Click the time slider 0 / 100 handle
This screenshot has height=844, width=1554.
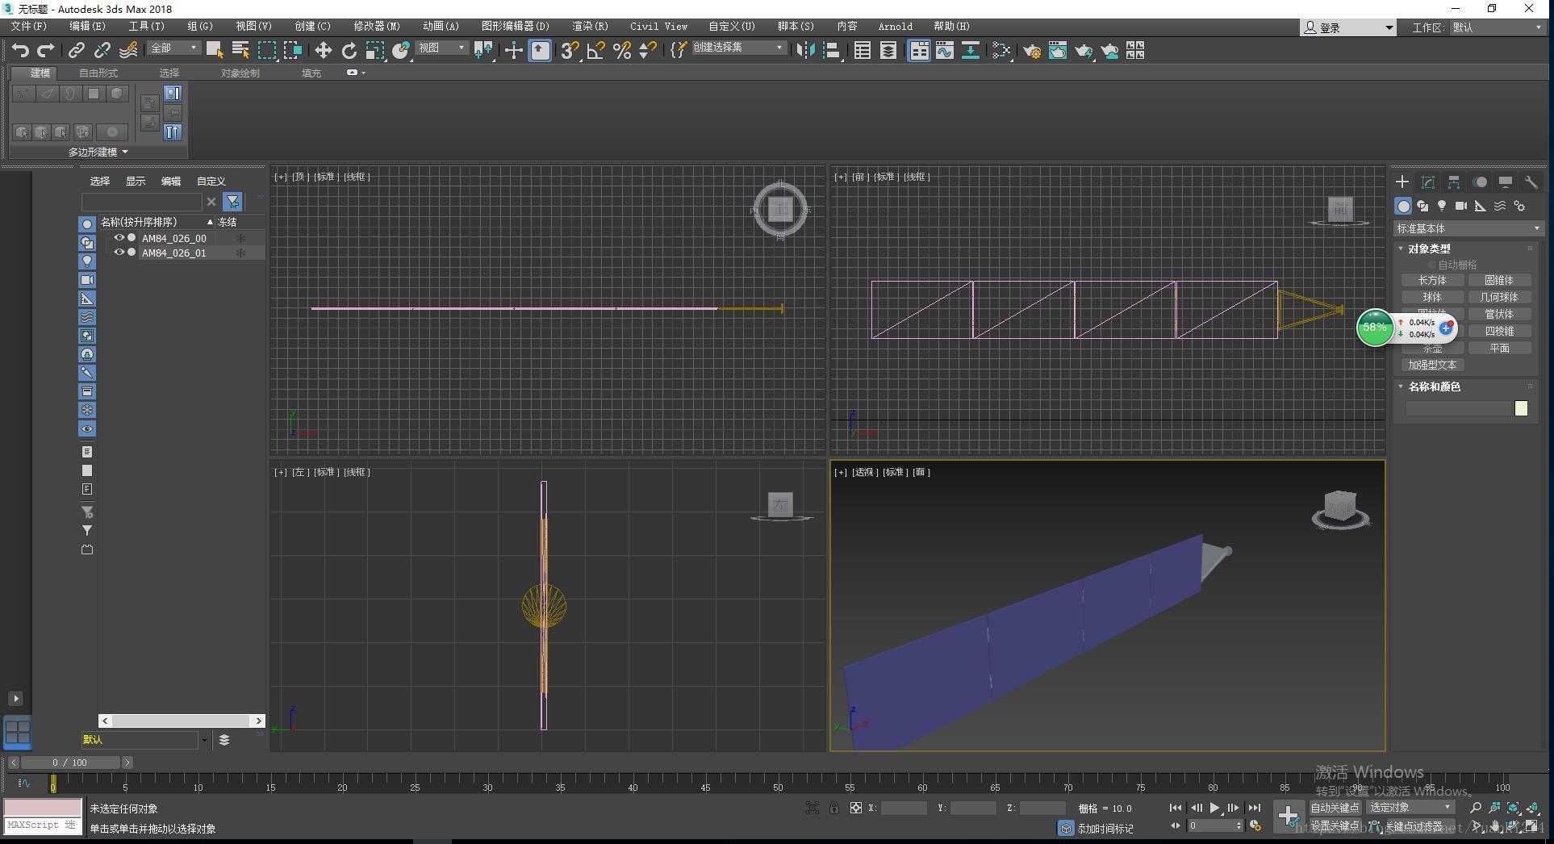tap(70, 763)
